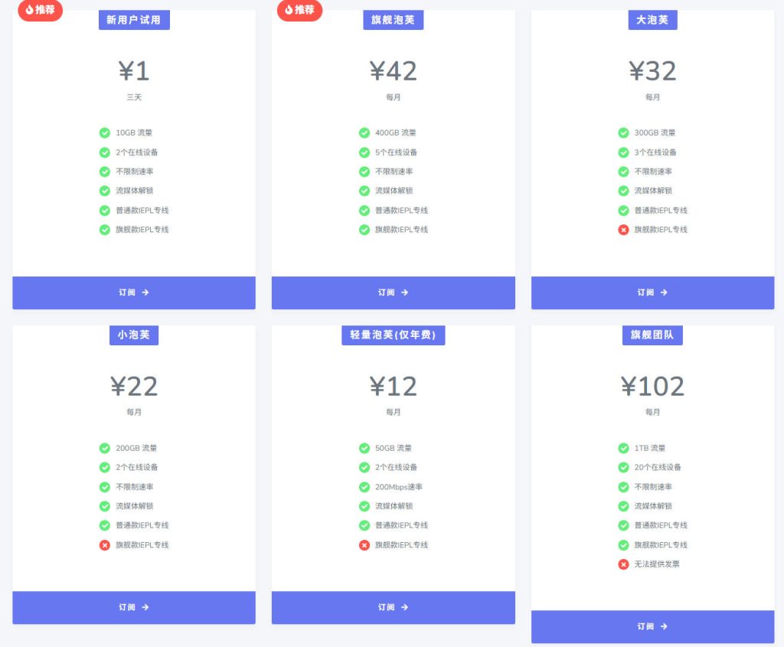The image size is (784, 647).
Task: Subscribe to the 旗舰泡芙 ¥42 plan
Action: click(x=393, y=292)
